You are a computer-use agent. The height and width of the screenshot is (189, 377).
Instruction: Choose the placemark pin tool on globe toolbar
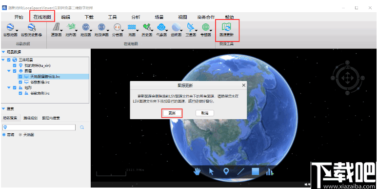point(226,172)
